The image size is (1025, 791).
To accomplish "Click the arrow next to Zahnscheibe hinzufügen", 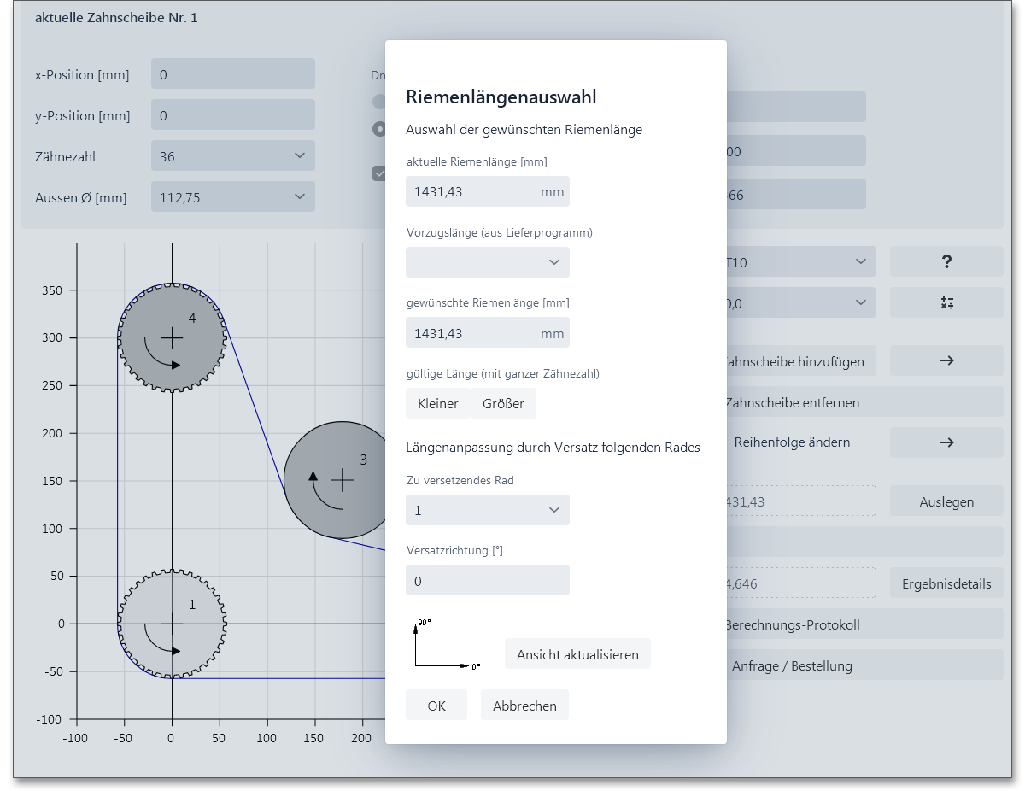I will click(946, 360).
